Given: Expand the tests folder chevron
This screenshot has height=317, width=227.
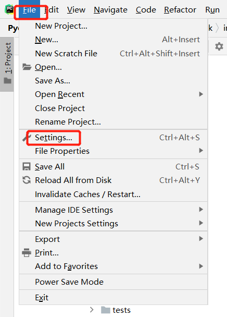Looking at the screenshot, I should click(x=92, y=310).
